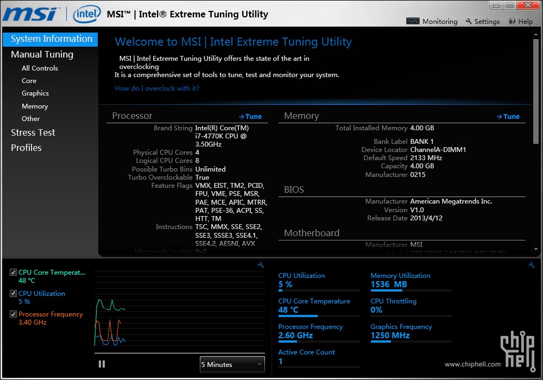Image resolution: width=543 pixels, height=380 pixels.
Task: Select the Core tuning page
Action: pos(29,81)
